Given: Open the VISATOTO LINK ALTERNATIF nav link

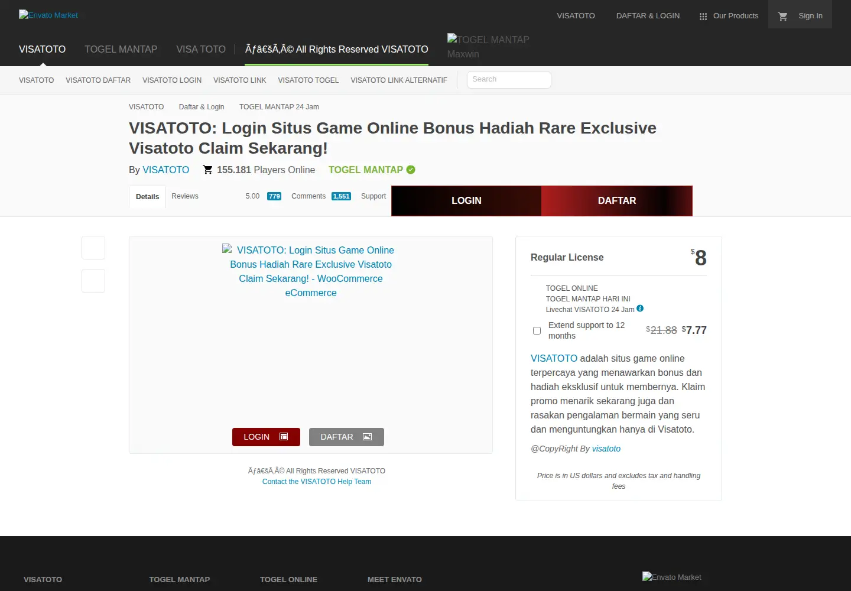Looking at the screenshot, I should tap(399, 80).
